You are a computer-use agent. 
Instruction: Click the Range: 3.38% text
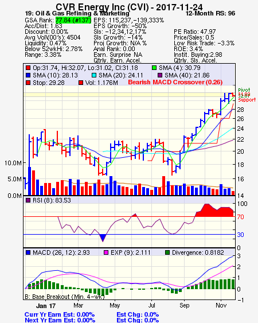tap(43, 55)
